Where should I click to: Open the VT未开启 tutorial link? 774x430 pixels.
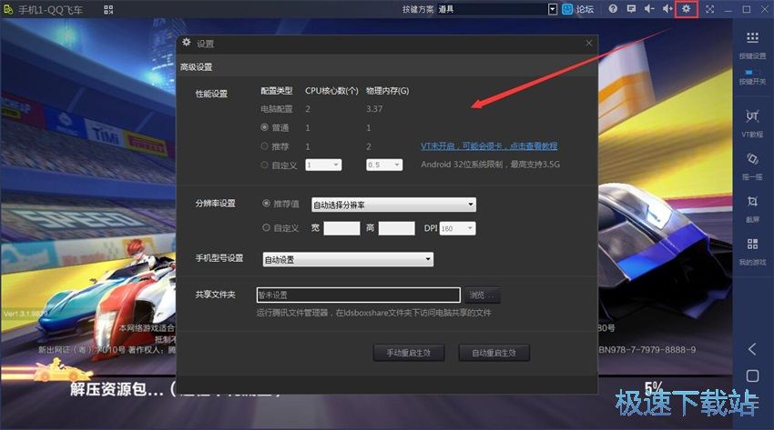pos(489,145)
